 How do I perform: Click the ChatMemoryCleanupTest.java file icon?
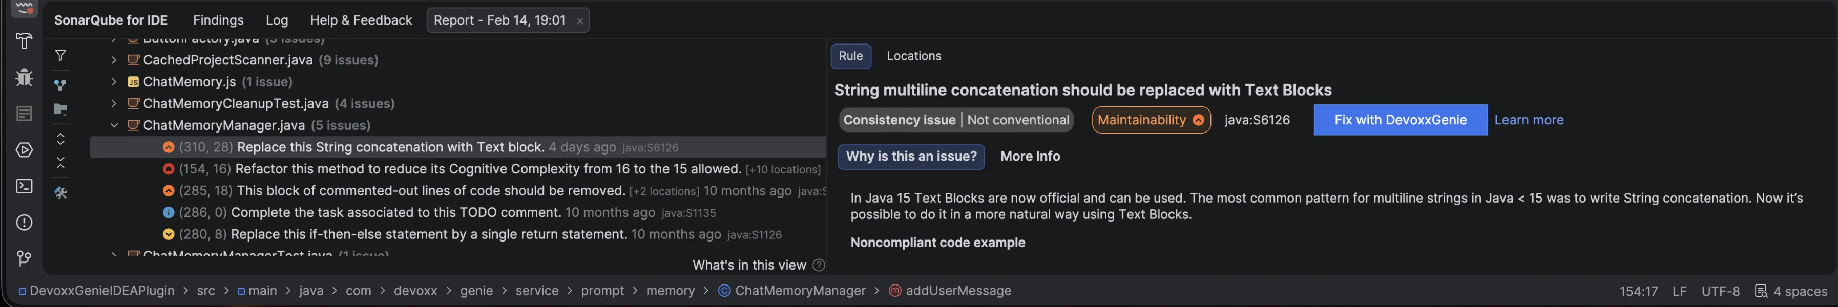pyautogui.click(x=133, y=103)
